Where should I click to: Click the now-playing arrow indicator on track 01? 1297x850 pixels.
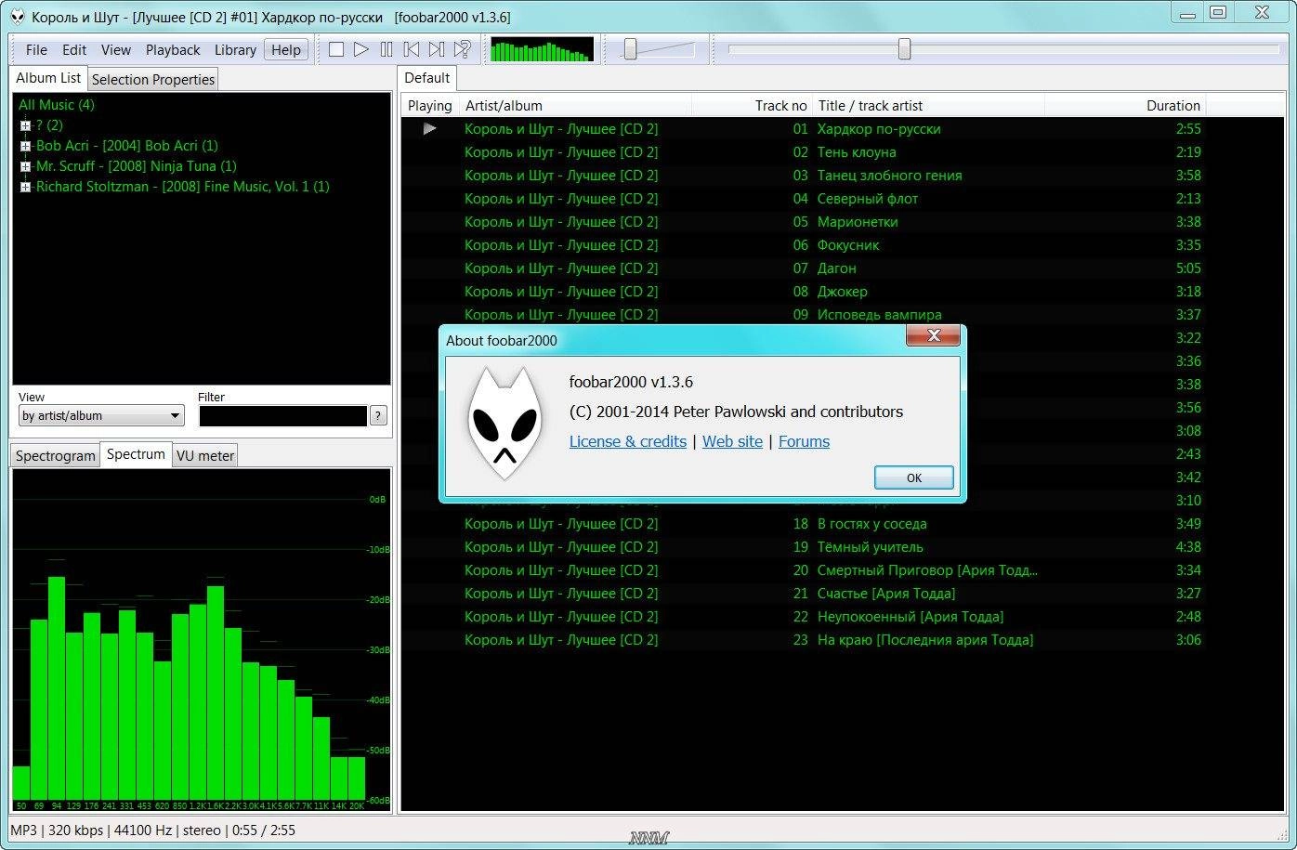(429, 129)
